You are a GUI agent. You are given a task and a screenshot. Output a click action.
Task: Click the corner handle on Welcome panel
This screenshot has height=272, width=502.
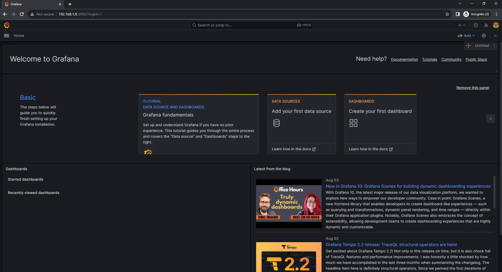pyautogui.click(x=496, y=71)
